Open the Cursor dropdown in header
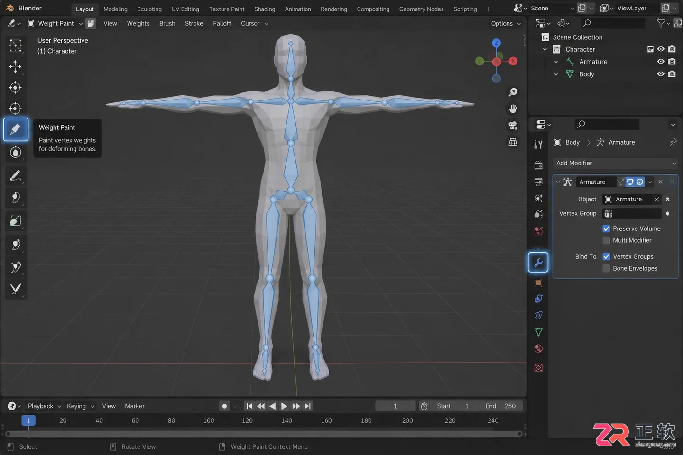 click(x=255, y=23)
